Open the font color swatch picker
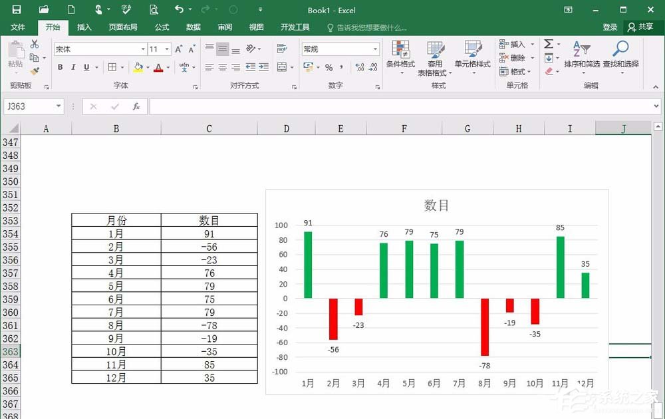Image resolution: width=665 pixels, height=419 pixels. pyautogui.click(x=167, y=67)
